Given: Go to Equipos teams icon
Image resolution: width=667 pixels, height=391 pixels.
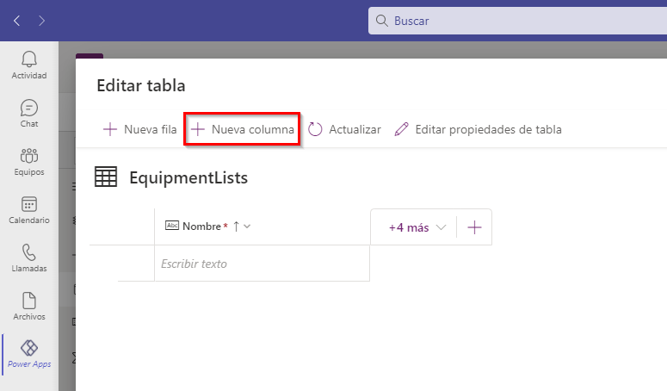Looking at the screenshot, I should pyautogui.click(x=29, y=156).
